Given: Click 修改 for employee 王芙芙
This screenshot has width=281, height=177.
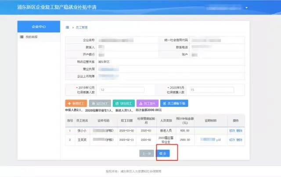Looking at the screenshot, I should pyautogui.click(x=232, y=140).
